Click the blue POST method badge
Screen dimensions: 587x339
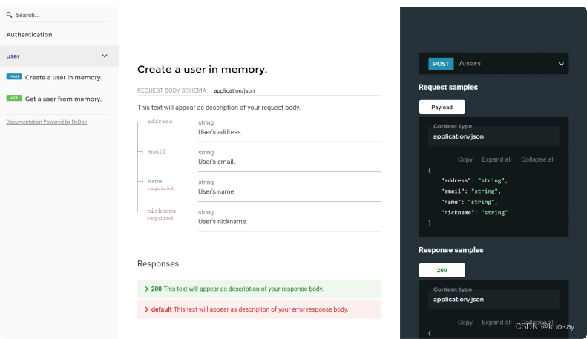click(x=441, y=64)
